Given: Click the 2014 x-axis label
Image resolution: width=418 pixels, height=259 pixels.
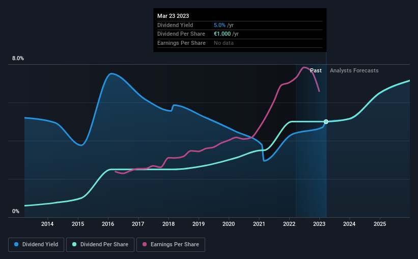Looking at the screenshot, I should point(47,224).
